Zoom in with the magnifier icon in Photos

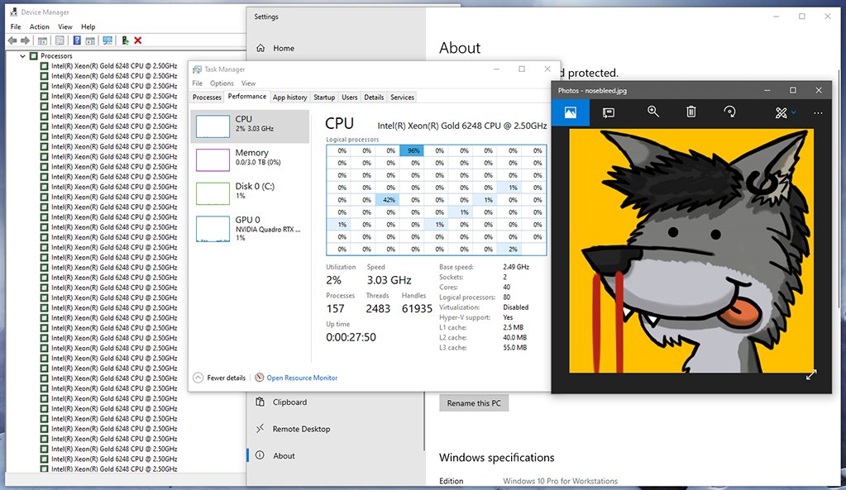(652, 112)
